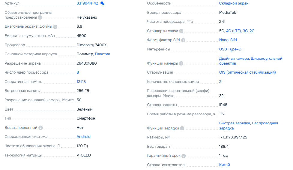This screenshot has width=293, height=170.
Task: Click the Пластик material link
Action: coord(103,54)
